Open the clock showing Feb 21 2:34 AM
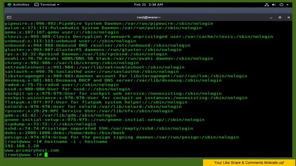 point(148,5)
